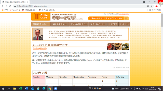Viewport: 163px width, 91px height.
Task: Open the オープン飲み会の作成 bookmark
Action: (47, 10)
